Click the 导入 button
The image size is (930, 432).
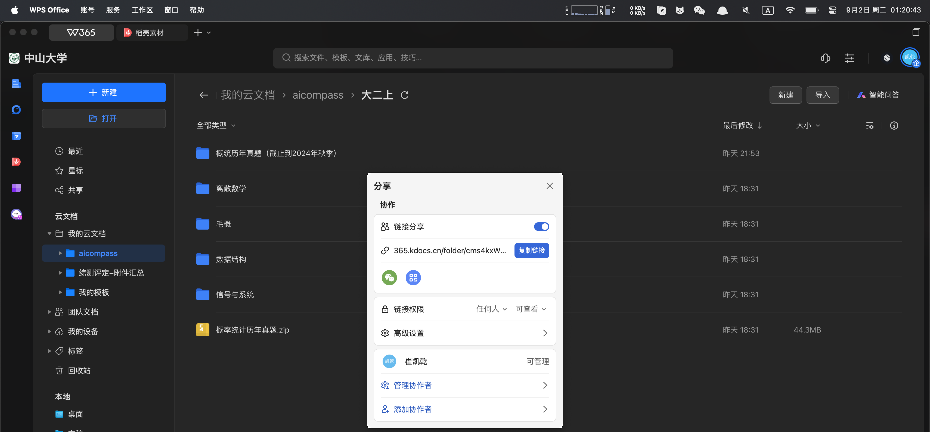(822, 95)
